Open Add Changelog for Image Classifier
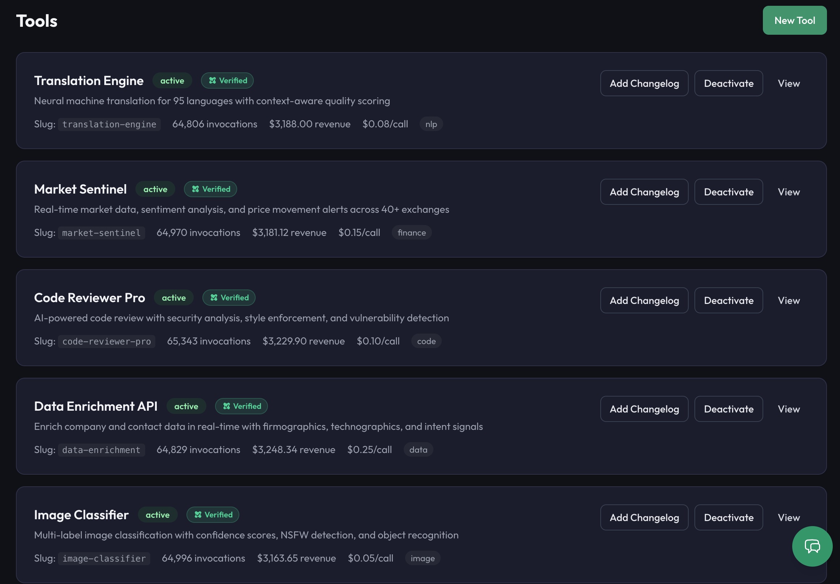 pyautogui.click(x=644, y=517)
